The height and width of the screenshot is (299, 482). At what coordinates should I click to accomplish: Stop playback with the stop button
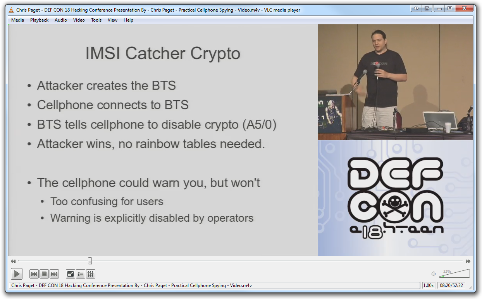(x=44, y=274)
